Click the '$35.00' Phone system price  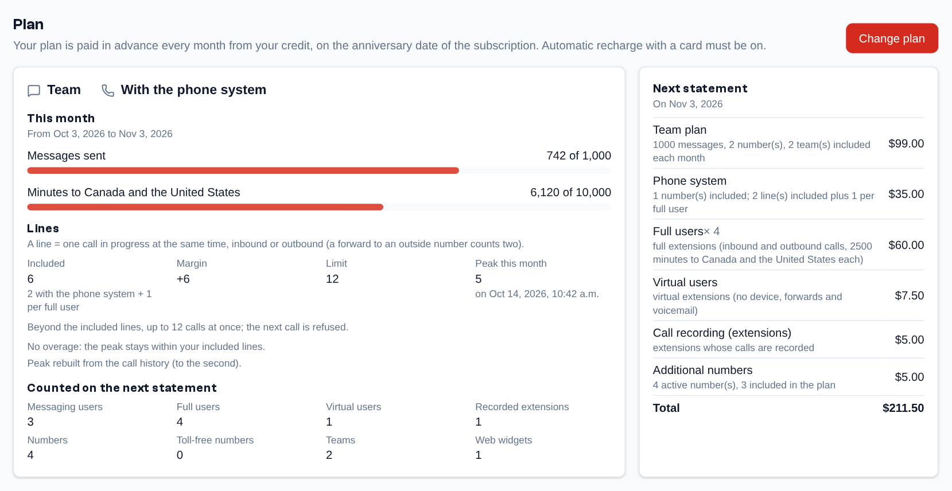point(906,194)
